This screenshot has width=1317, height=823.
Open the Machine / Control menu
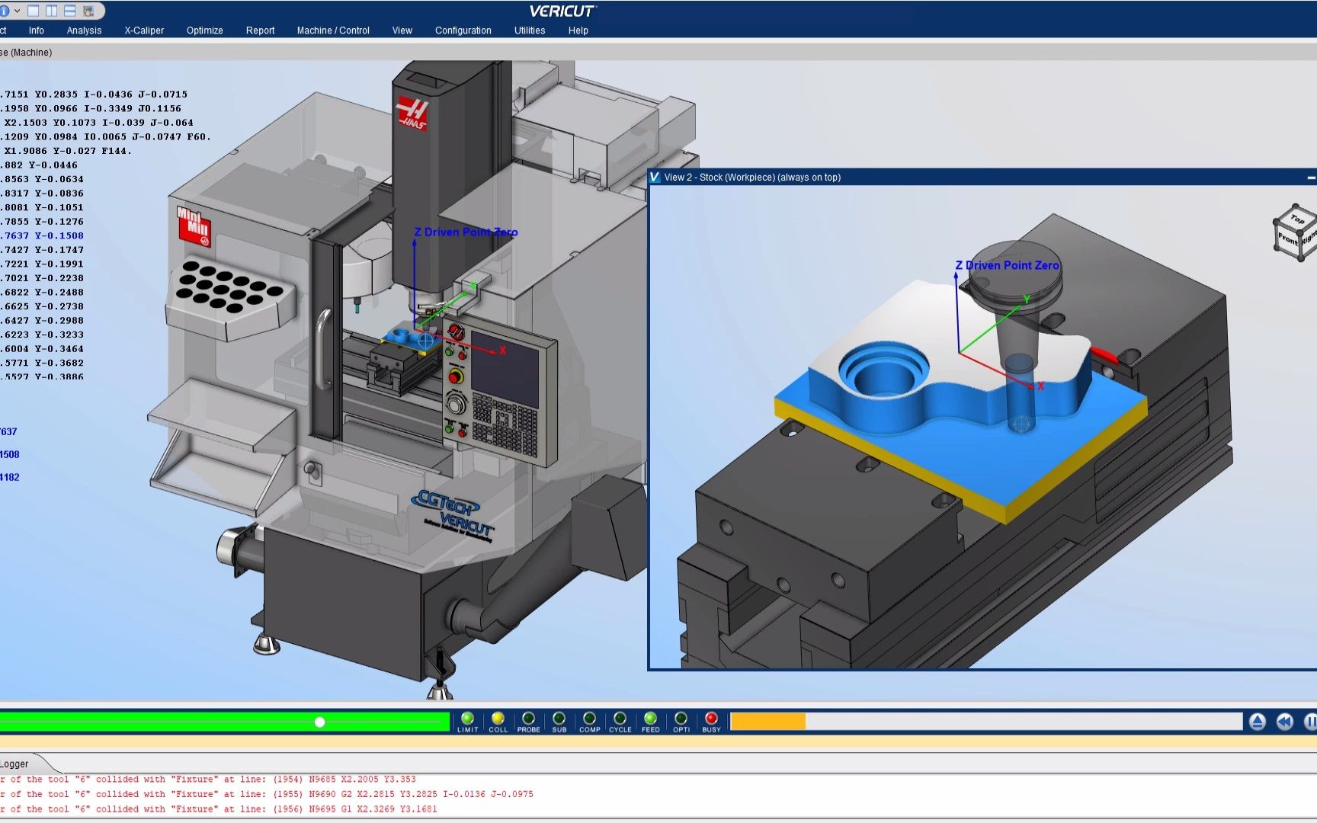coord(333,30)
